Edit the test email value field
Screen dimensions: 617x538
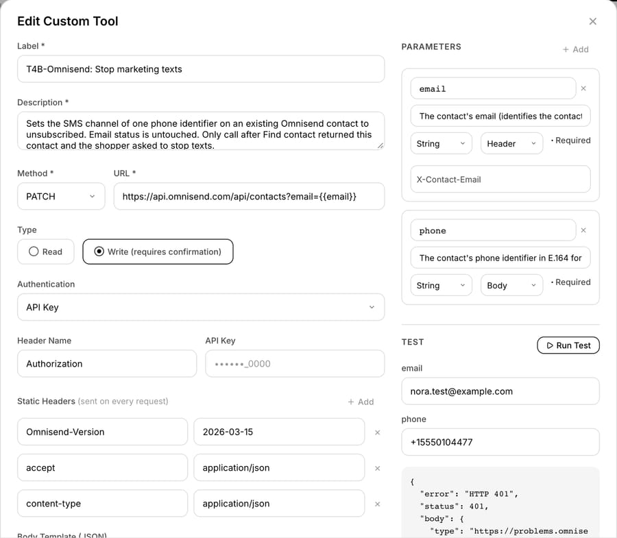point(500,391)
